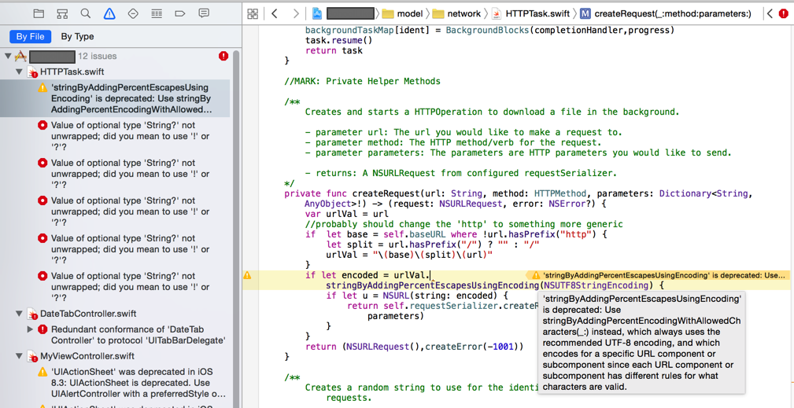The width and height of the screenshot is (794, 408).
Task: Open the Debug navigator lines icon
Action: tap(157, 13)
